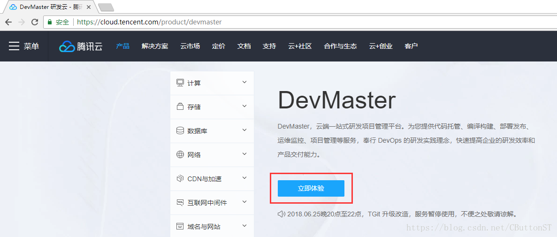Open the 解决方案 nav menu
This screenshot has height=237, width=557.
pos(155,46)
